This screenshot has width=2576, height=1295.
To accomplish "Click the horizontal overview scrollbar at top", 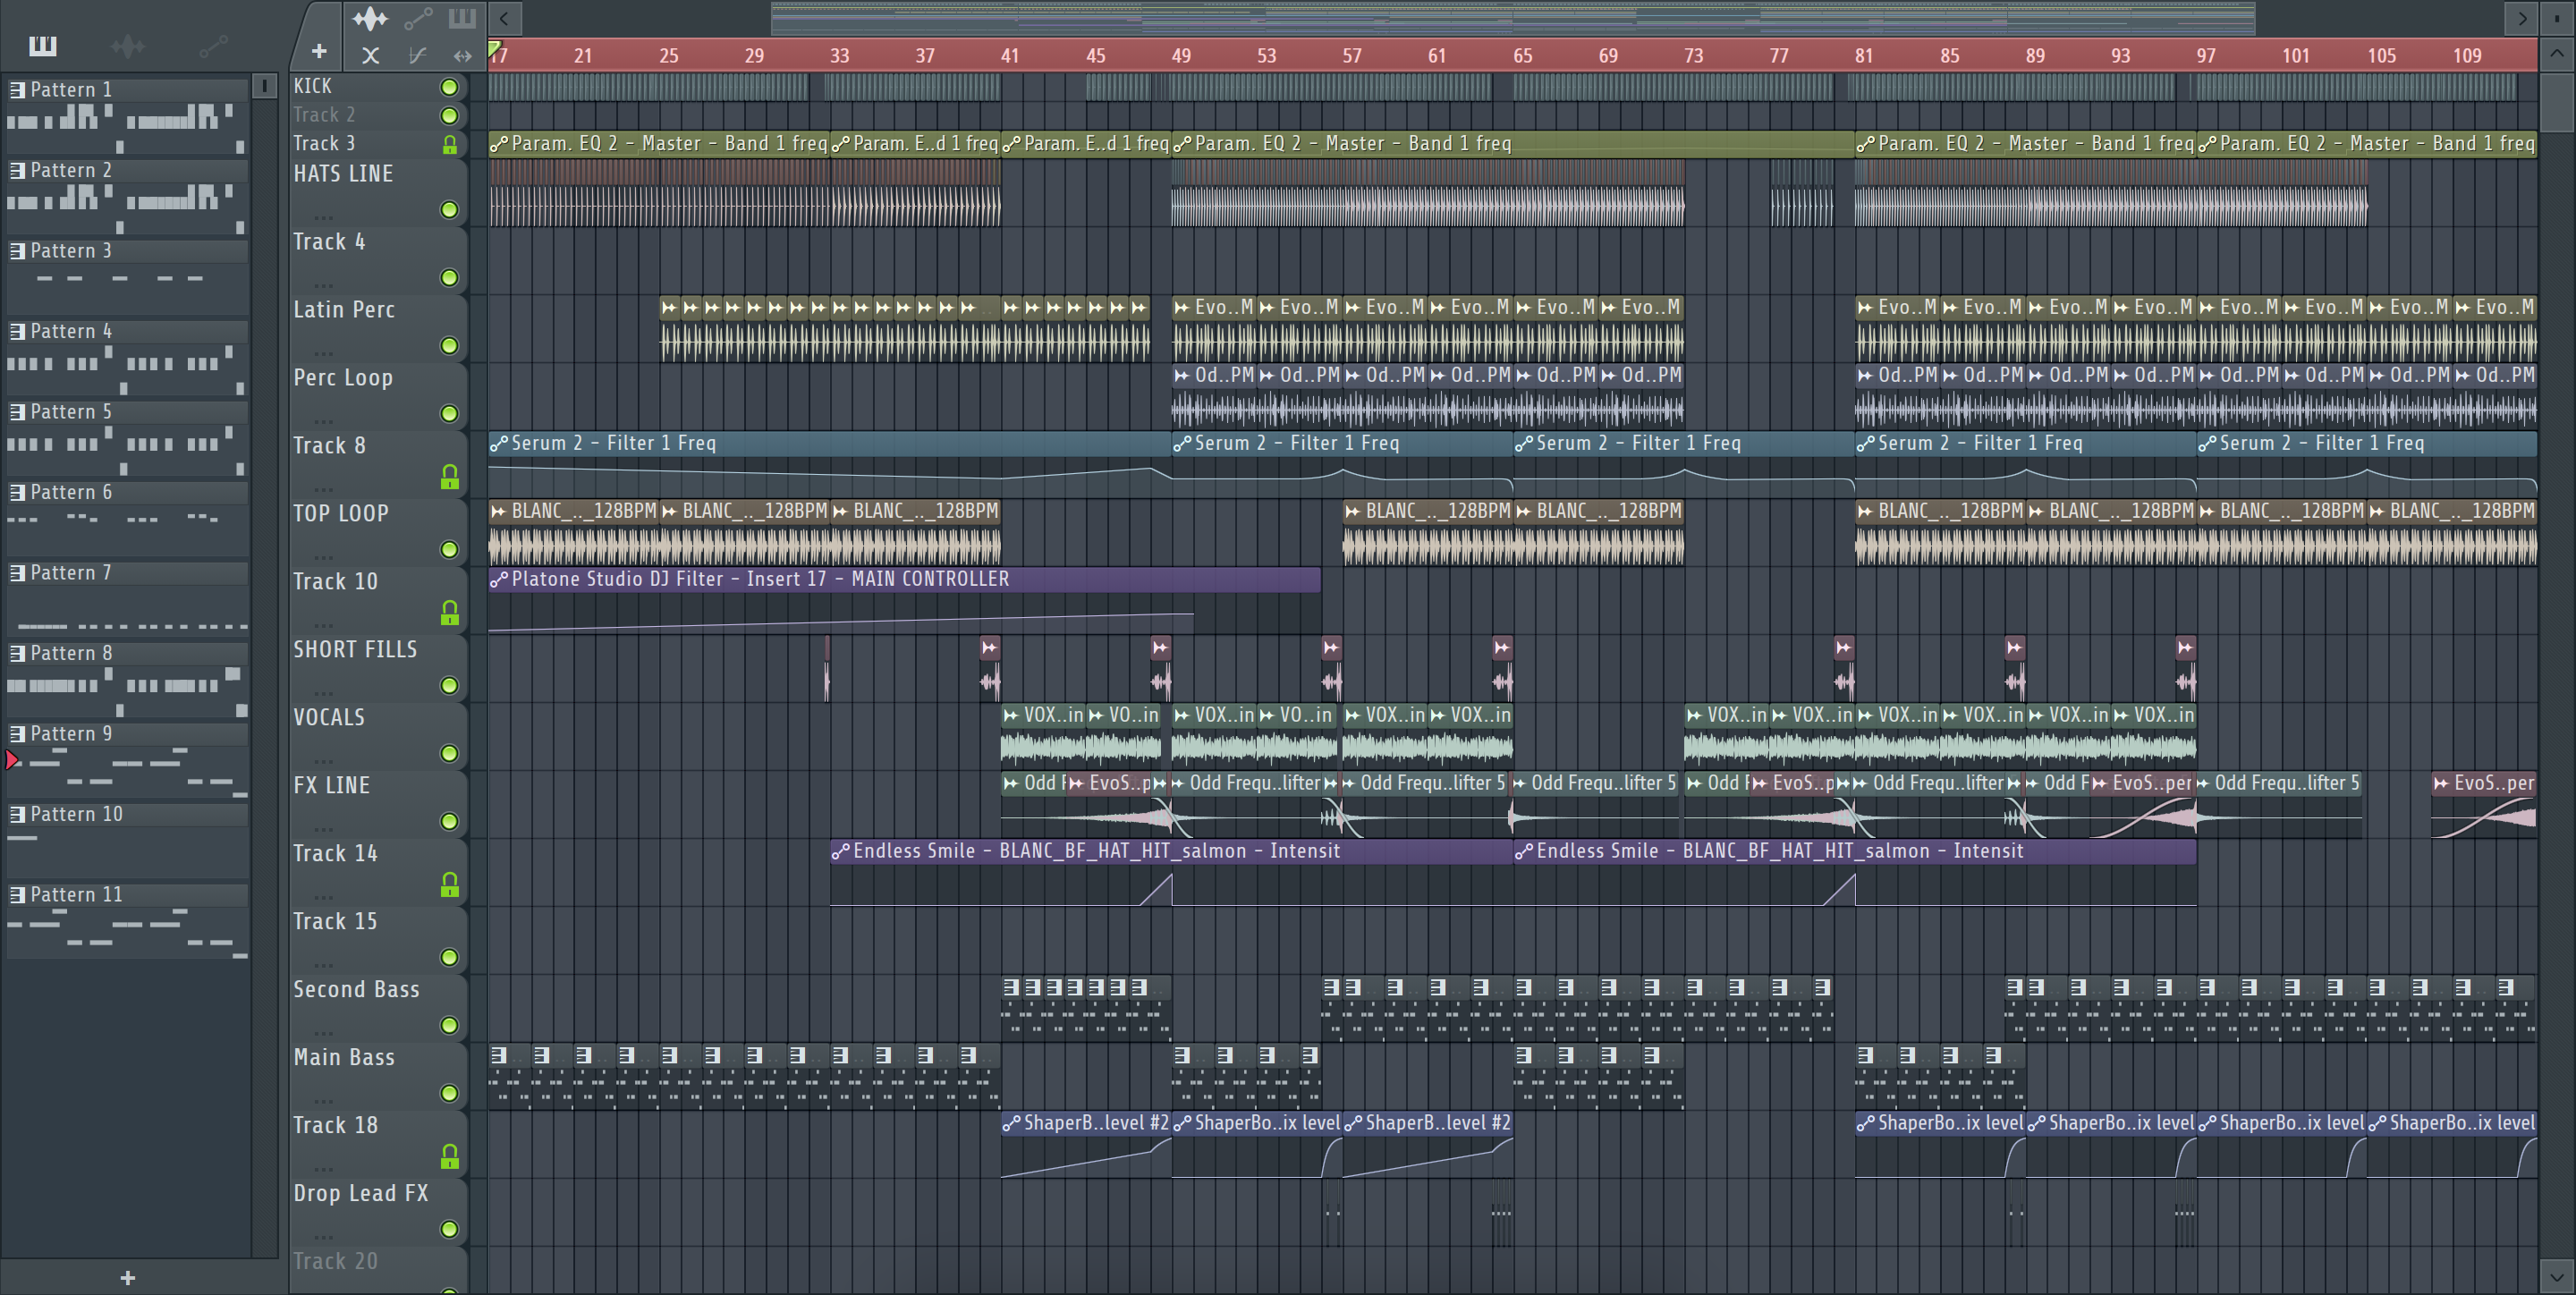I will [1512, 18].
